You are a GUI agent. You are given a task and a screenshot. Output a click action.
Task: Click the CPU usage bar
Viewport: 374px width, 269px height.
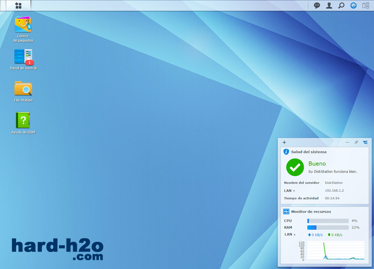(328, 221)
